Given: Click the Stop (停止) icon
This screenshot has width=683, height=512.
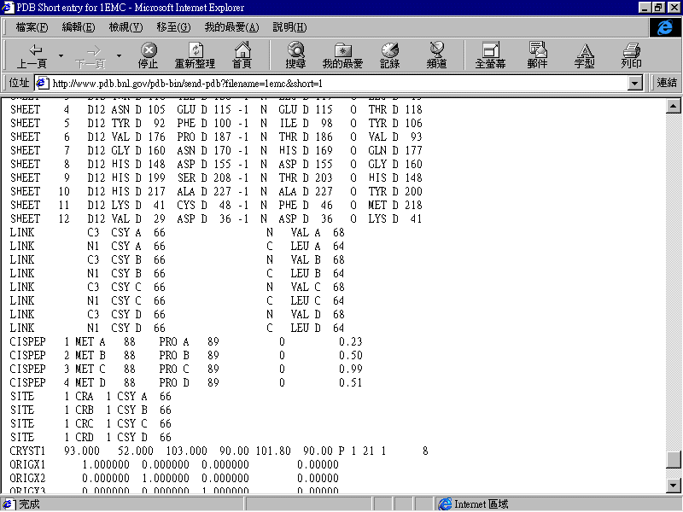Looking at the screenshot, I should point(149,56).
